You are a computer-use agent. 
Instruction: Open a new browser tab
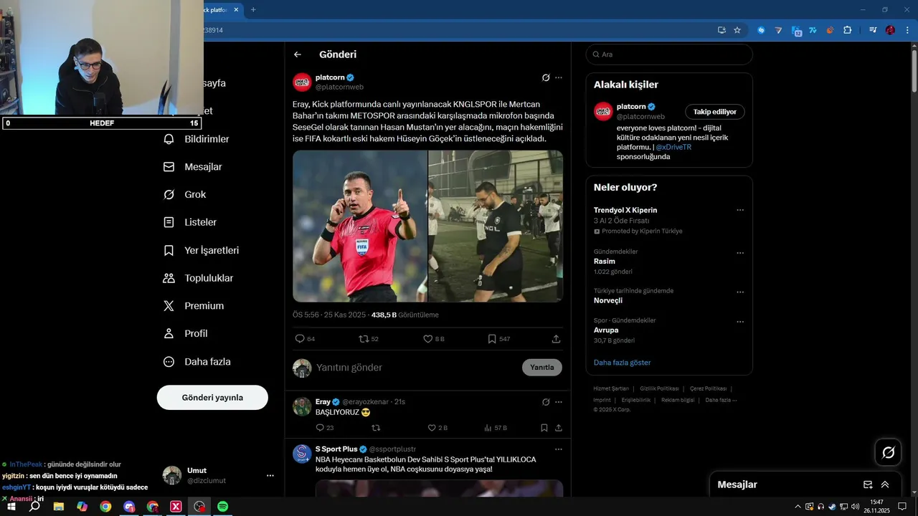click(x=253, y=9)
